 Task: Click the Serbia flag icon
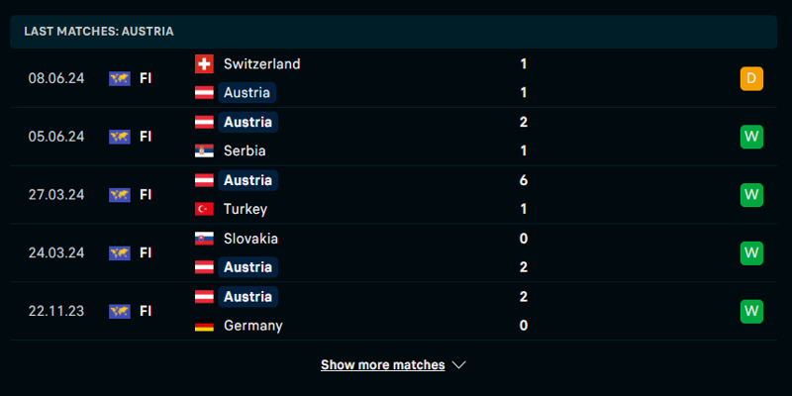coord(204,151)
